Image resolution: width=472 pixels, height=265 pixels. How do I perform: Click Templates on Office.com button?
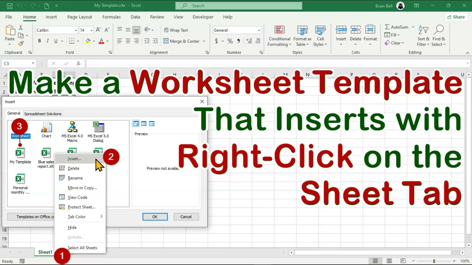click(31, 217)
